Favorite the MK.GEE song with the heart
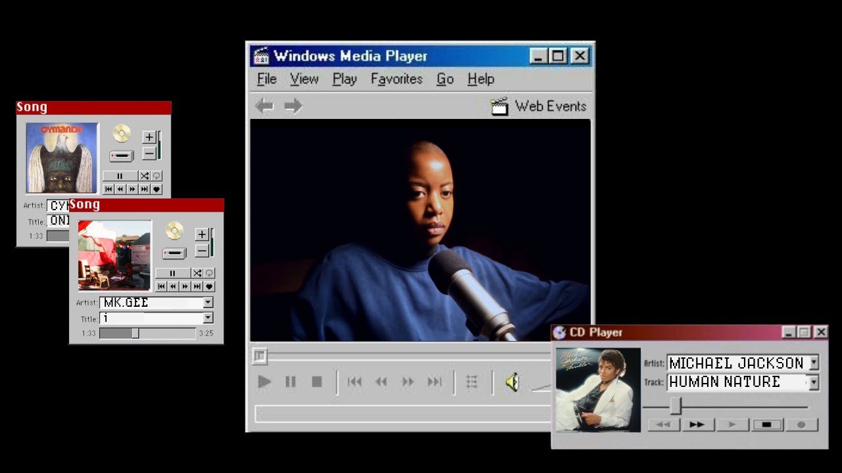The image size is (842, 473). click(x=209, y=286)
